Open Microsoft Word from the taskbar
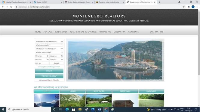 99,110
